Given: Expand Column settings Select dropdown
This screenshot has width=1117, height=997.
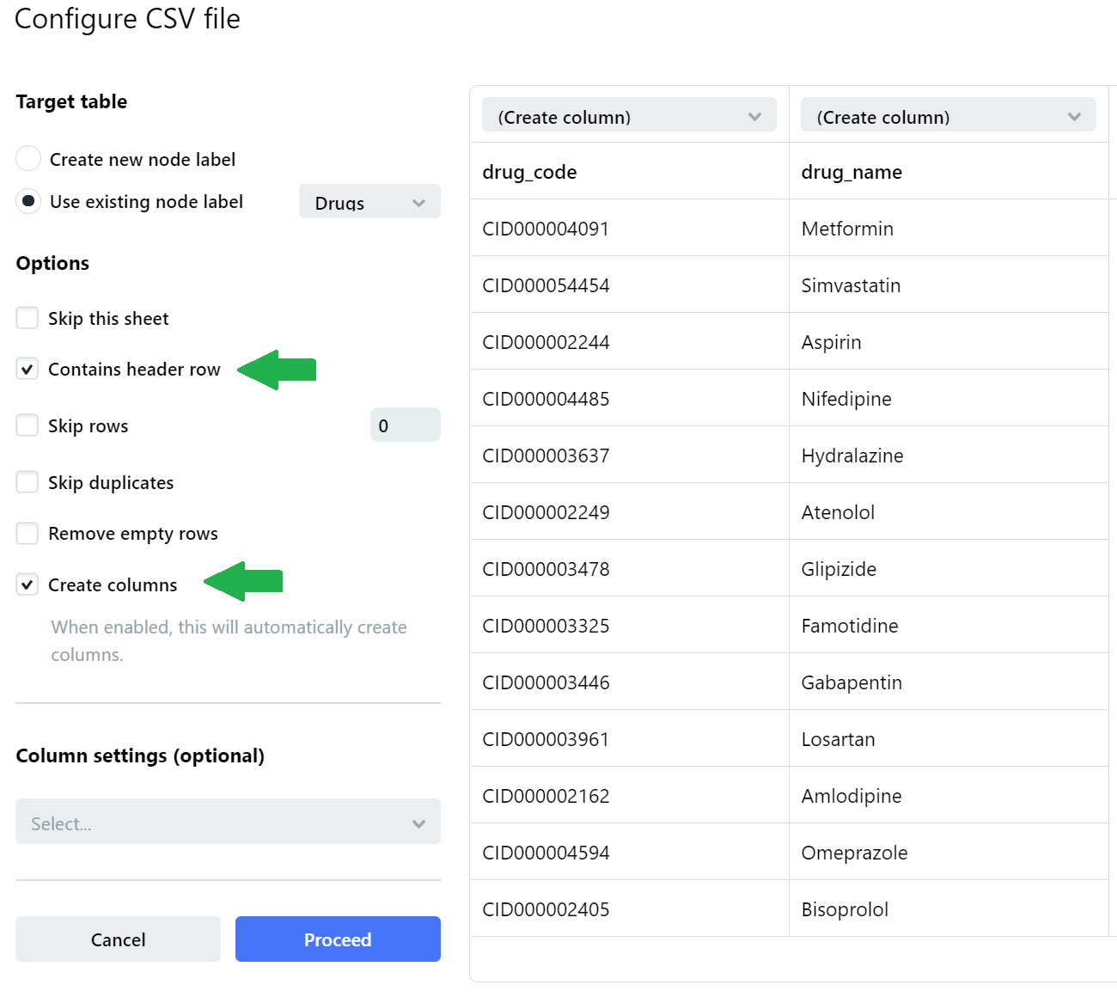Looking at the screenshot, I should tap(228, 823).
